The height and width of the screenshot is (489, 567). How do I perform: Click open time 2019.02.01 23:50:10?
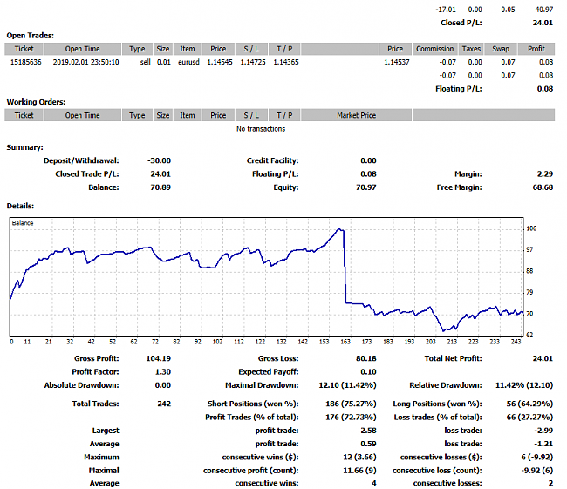point(86,62)
